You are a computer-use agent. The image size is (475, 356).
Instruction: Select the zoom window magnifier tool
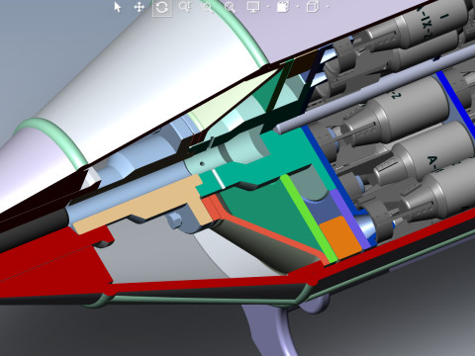coord(208,7)
